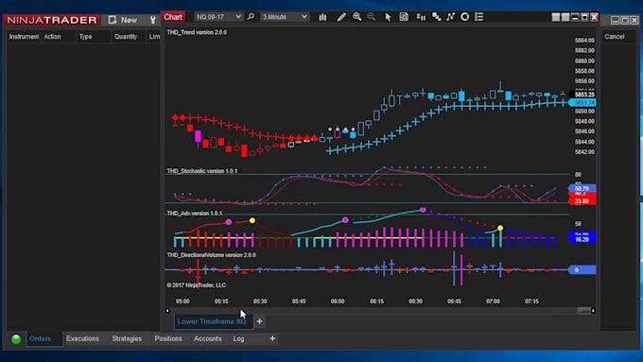Image resolution: width=643 pixels, height=362 pixels.
Task: Click the 06:00 time axis label
Action: click(x=338, y=302)
